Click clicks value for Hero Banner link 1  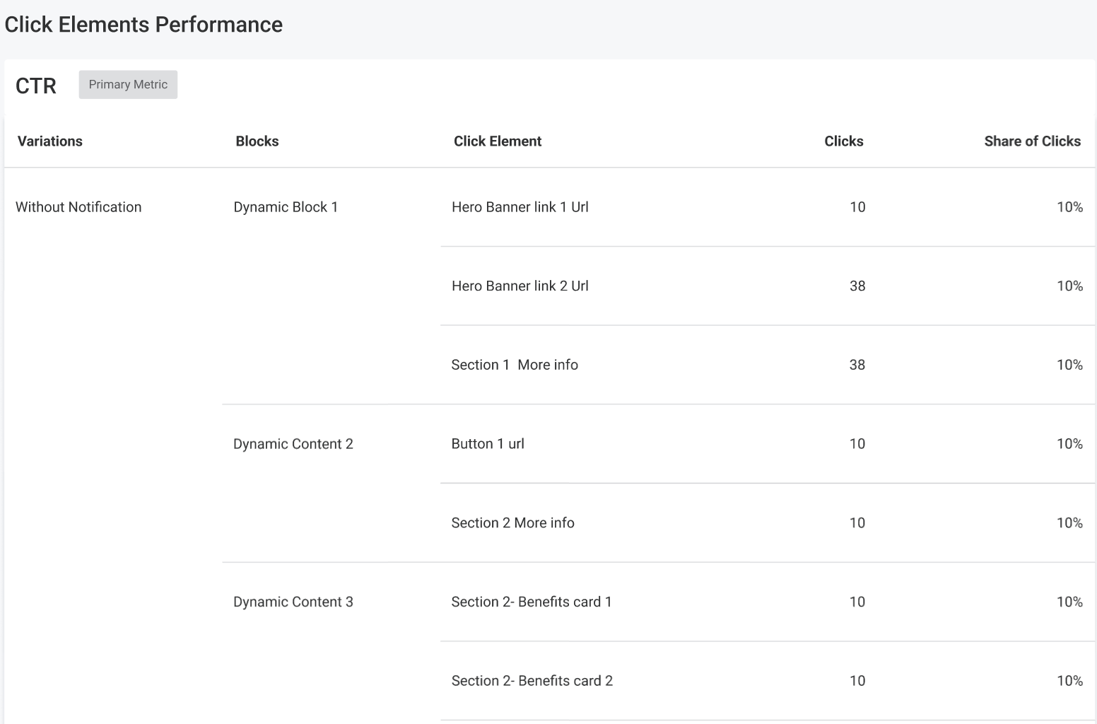point(857,207)
